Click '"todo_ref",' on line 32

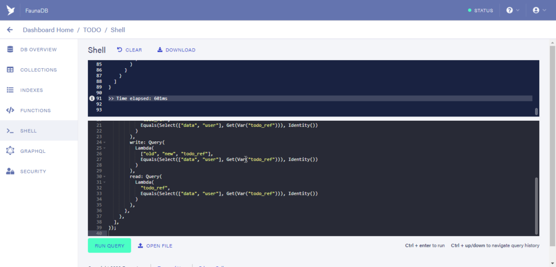click(x=155, y=188)
